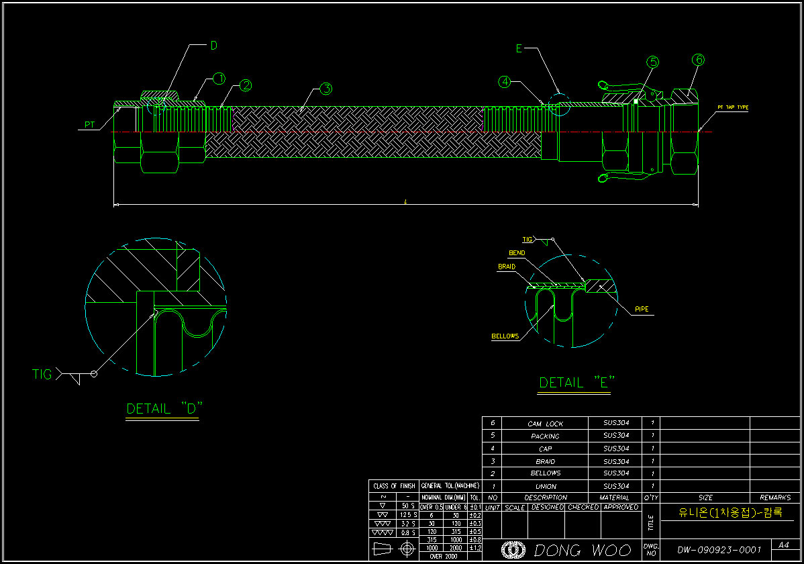Click the BRAID label in Detail E
This screenshot has height=564, width=804.
coord(507,267)
